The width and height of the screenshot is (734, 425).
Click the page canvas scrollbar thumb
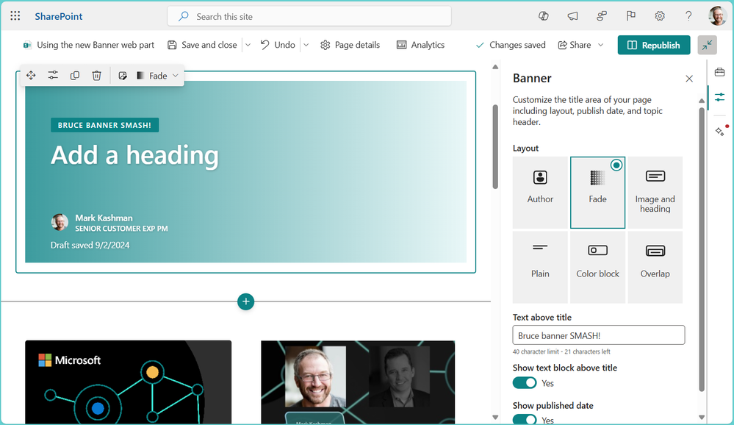pyautogui.click(x=494, y=146)
